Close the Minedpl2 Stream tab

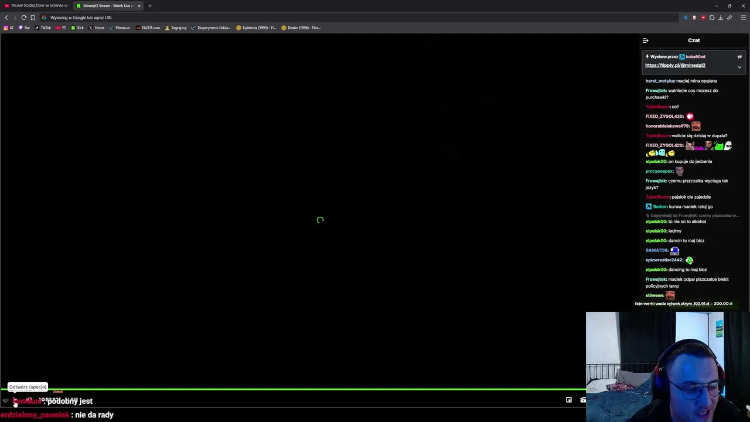pos(139,6)
